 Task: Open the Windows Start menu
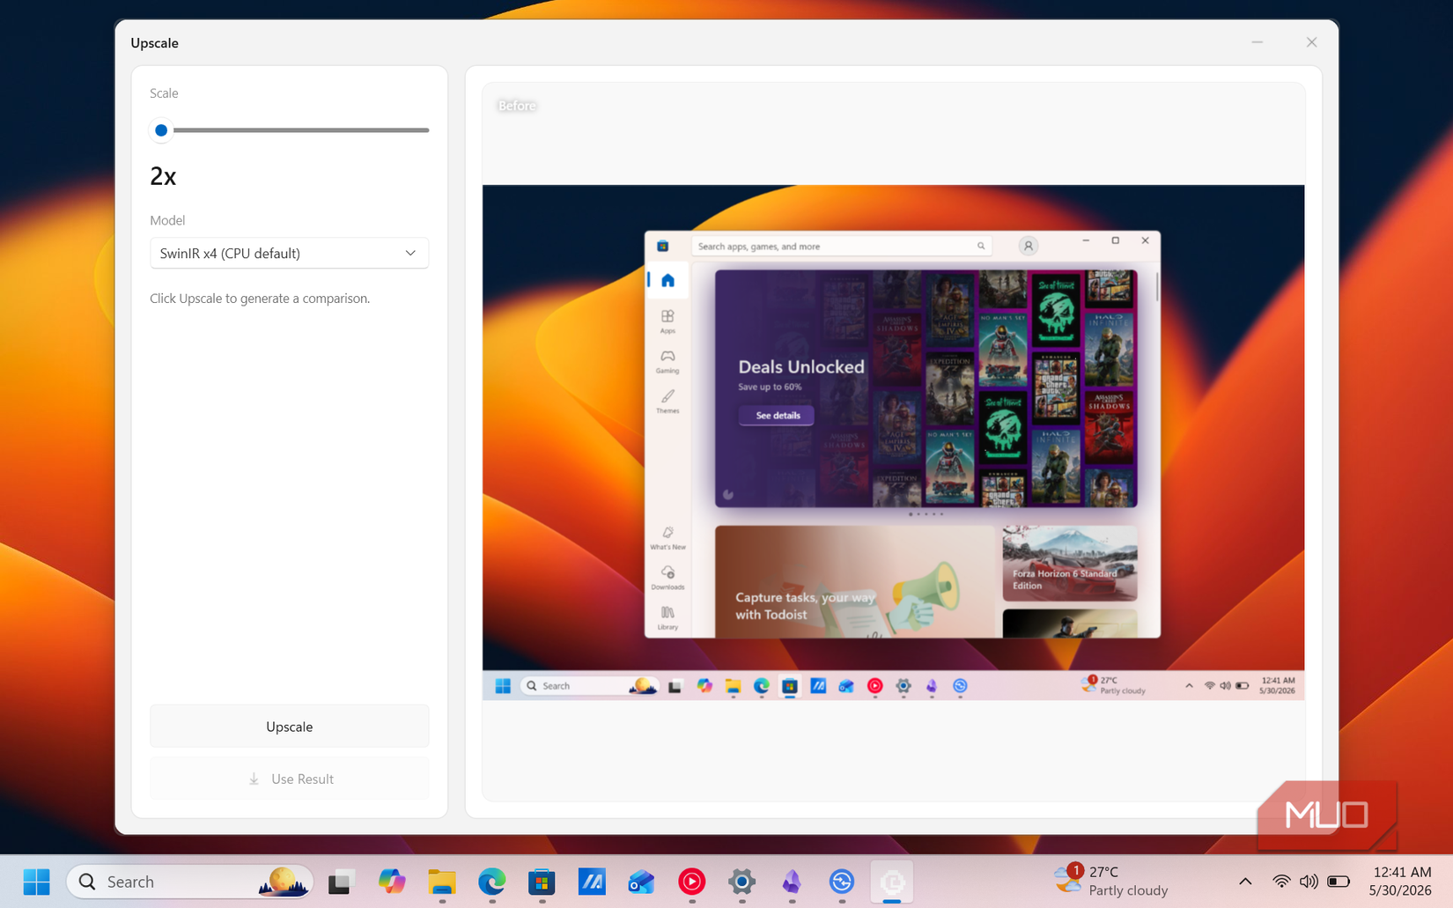click(x=37, y=882)
